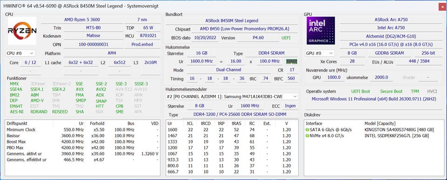The height and width of the screenshot is (180, 447).
Task: Click the PCIe v4.0 x16 link field
Action: pos(391,45)
